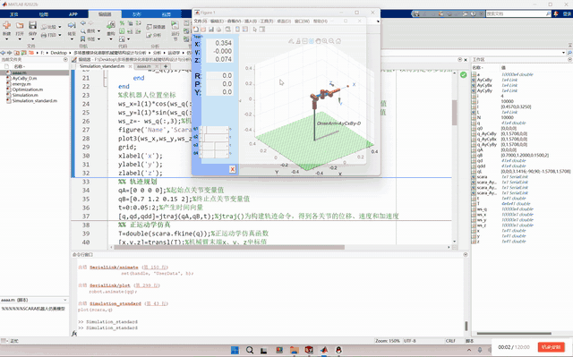Click the new figure icon in Figure 1

(196, 30)
